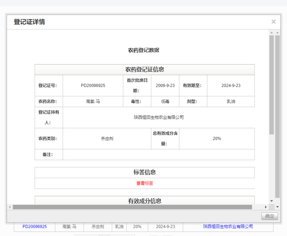Click the category value 杀虫剂 in the details table

tap(107, 139)
